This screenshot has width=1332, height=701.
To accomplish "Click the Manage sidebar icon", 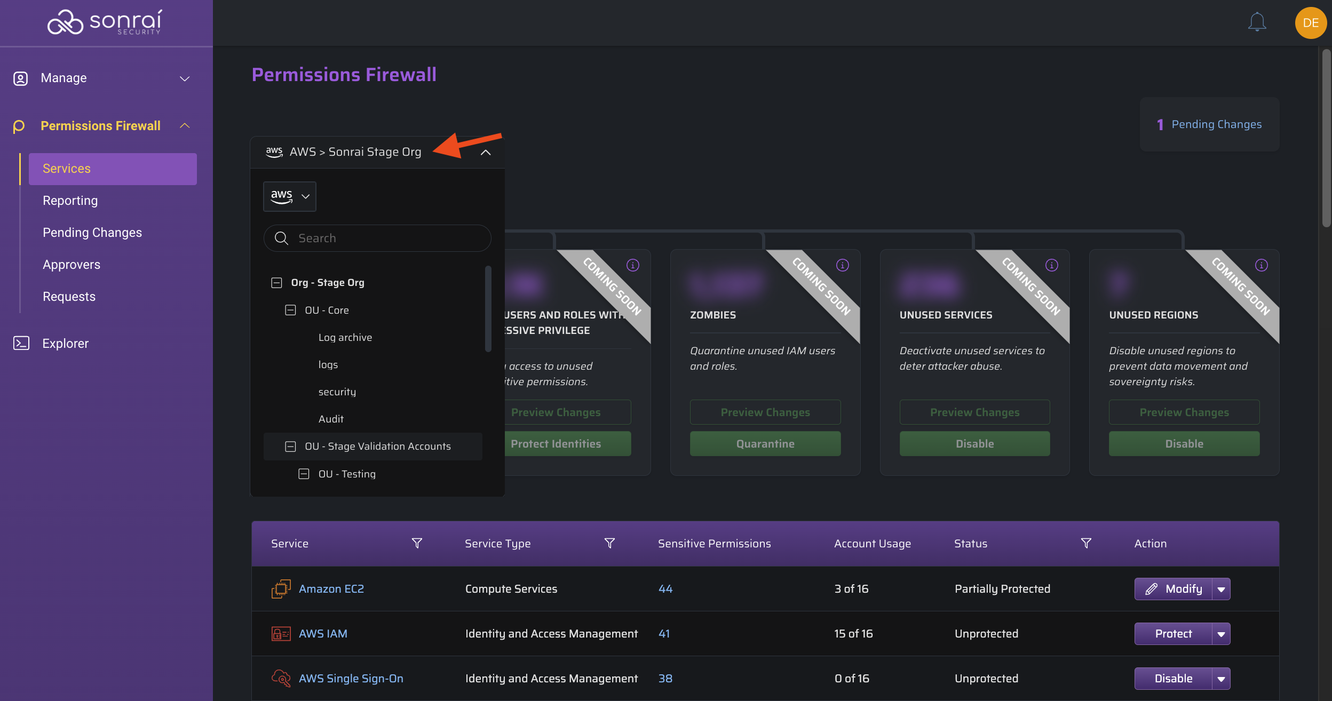I will tap(20, 78).
